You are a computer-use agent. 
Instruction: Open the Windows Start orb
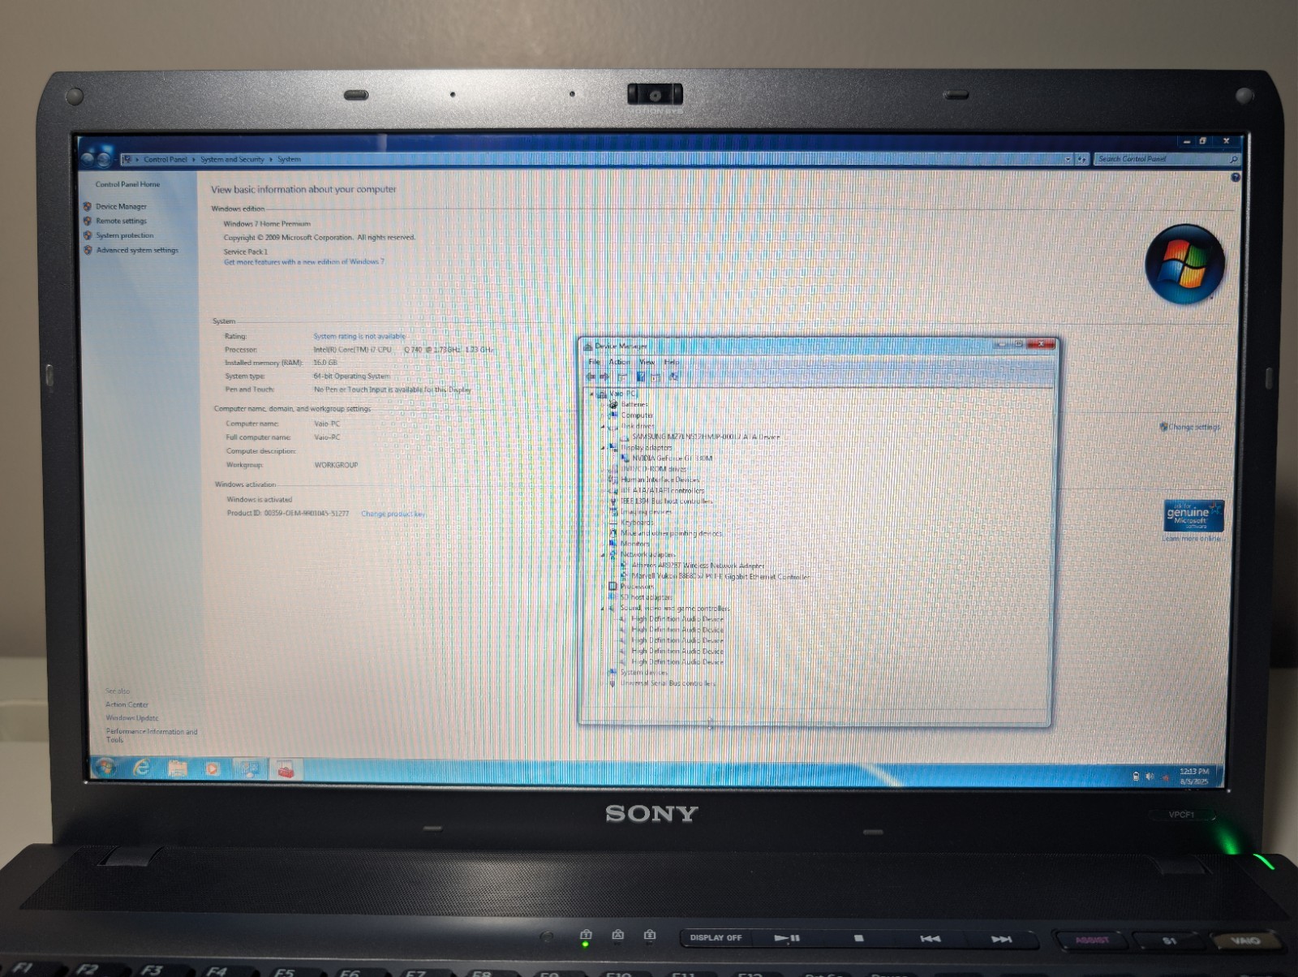coord(105,768)
